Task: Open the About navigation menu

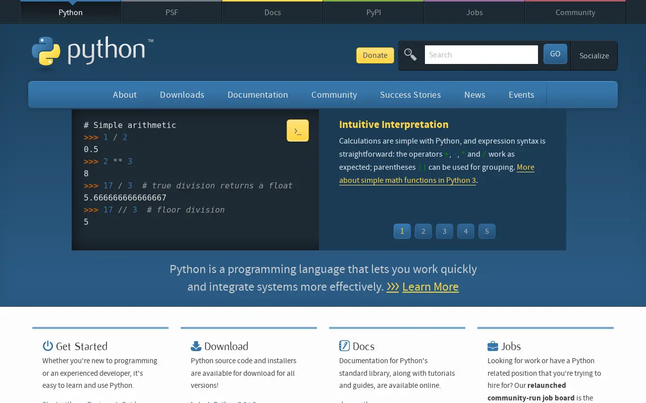Action: (125, 95)
